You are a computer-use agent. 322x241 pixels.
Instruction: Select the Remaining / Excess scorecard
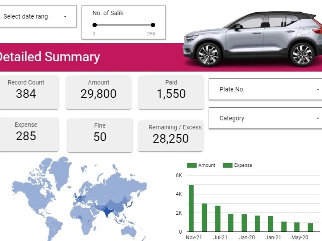click(171, 136)
